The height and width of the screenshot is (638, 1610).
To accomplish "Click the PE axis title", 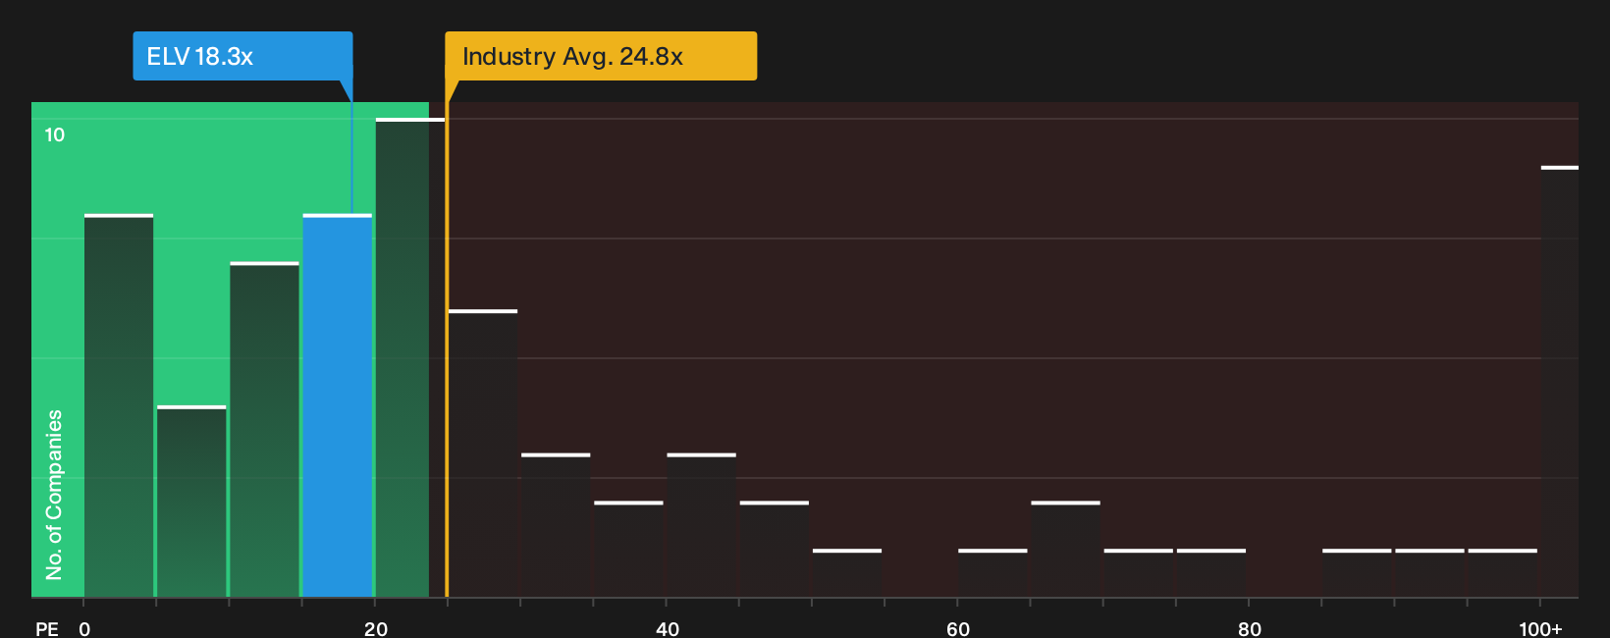I will click(47, 628).
